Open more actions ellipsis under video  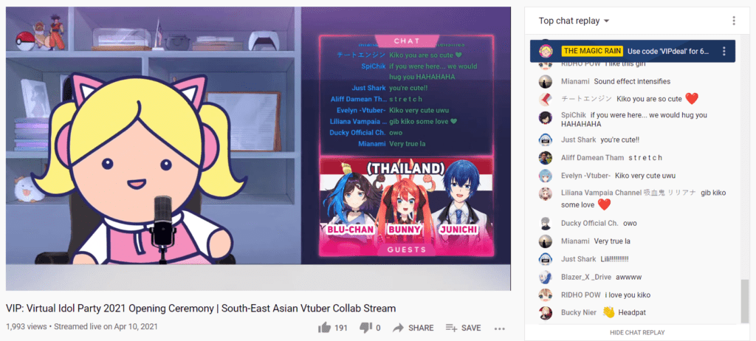click(500, 328)
